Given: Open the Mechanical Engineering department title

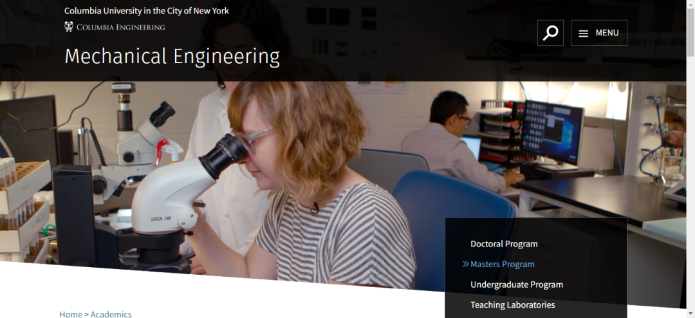Looking at the screenshot, I should 172,57.
